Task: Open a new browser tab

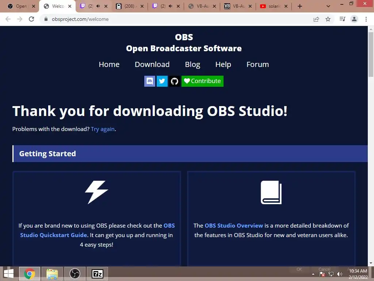Action: point(300,6)
